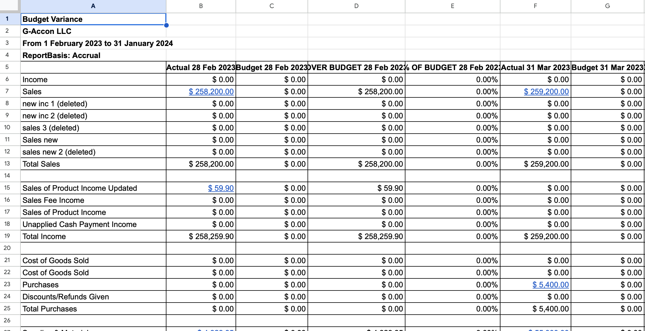Select row 7 header

tap(7, 91)
